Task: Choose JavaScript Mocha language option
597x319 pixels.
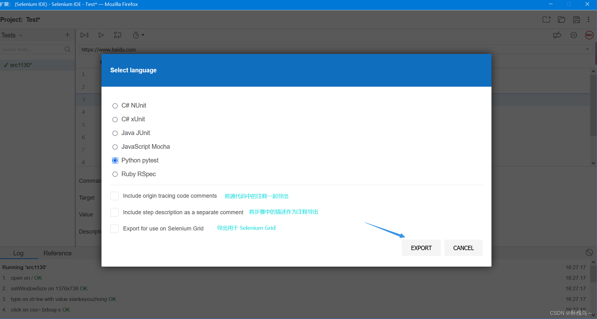Action: point(115,147)
